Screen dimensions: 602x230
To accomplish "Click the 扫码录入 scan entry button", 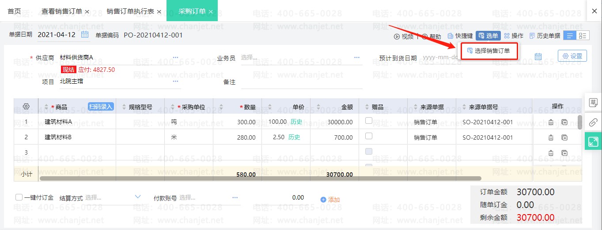I will pyautogui.click(x=101, y=107).
